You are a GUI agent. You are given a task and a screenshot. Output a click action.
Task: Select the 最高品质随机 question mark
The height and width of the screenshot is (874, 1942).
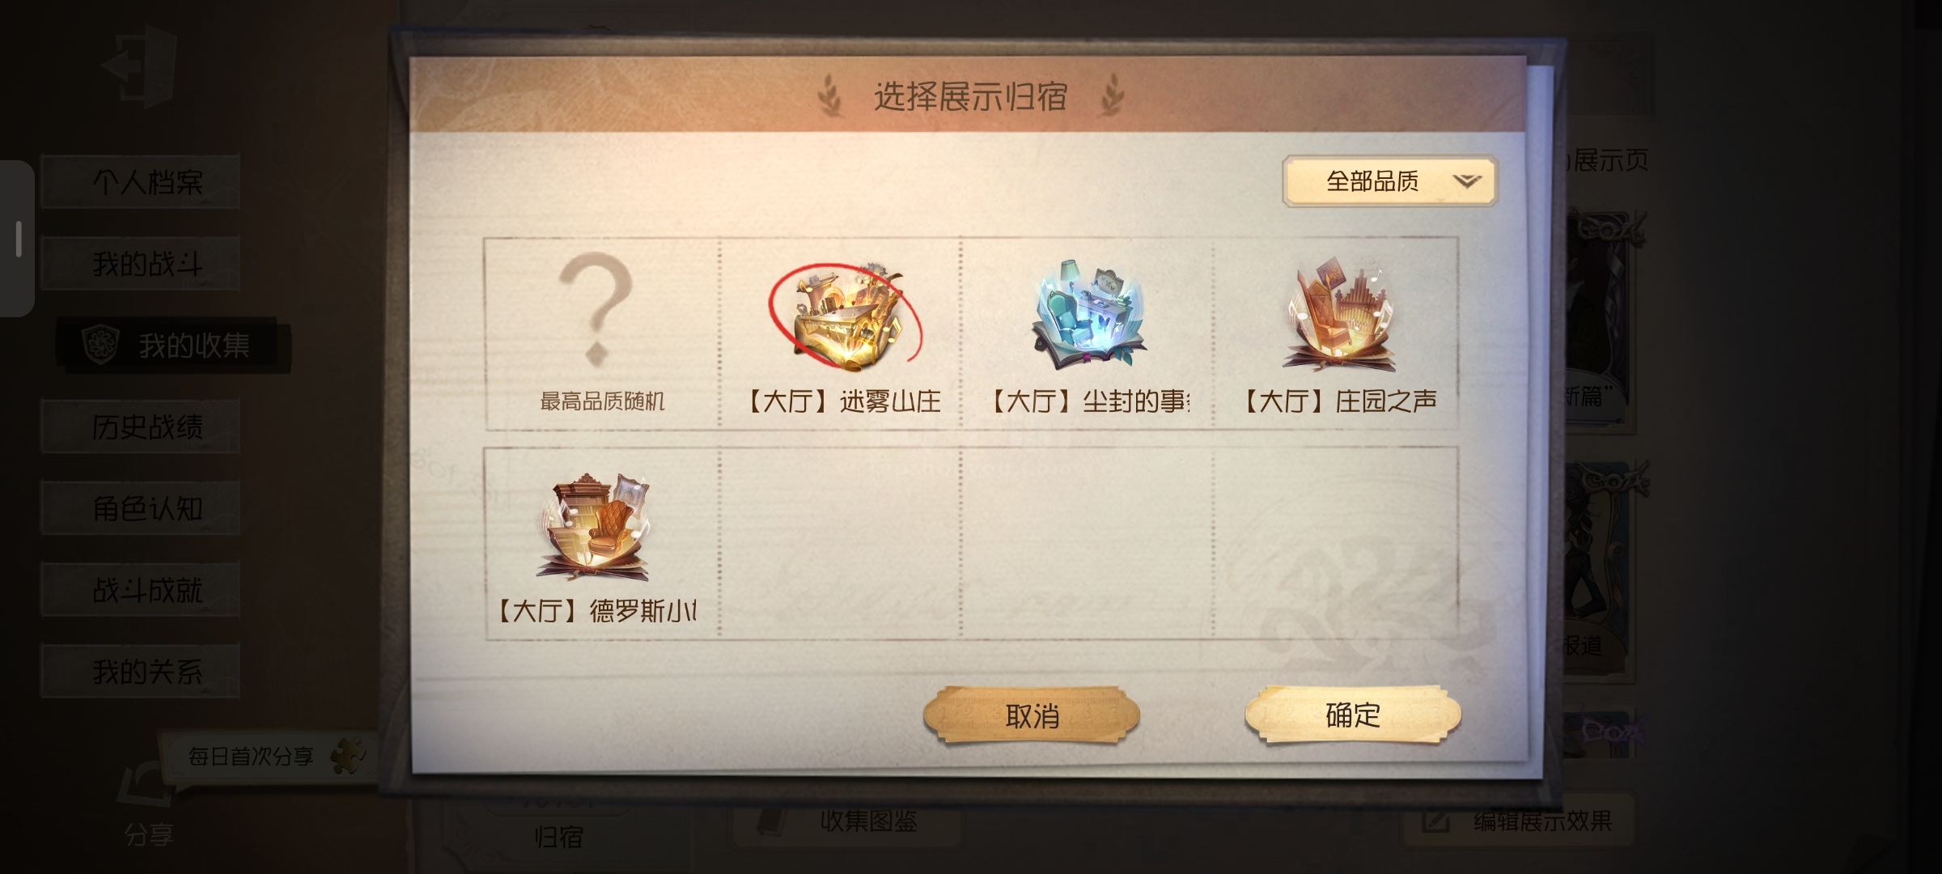point(596,308)
